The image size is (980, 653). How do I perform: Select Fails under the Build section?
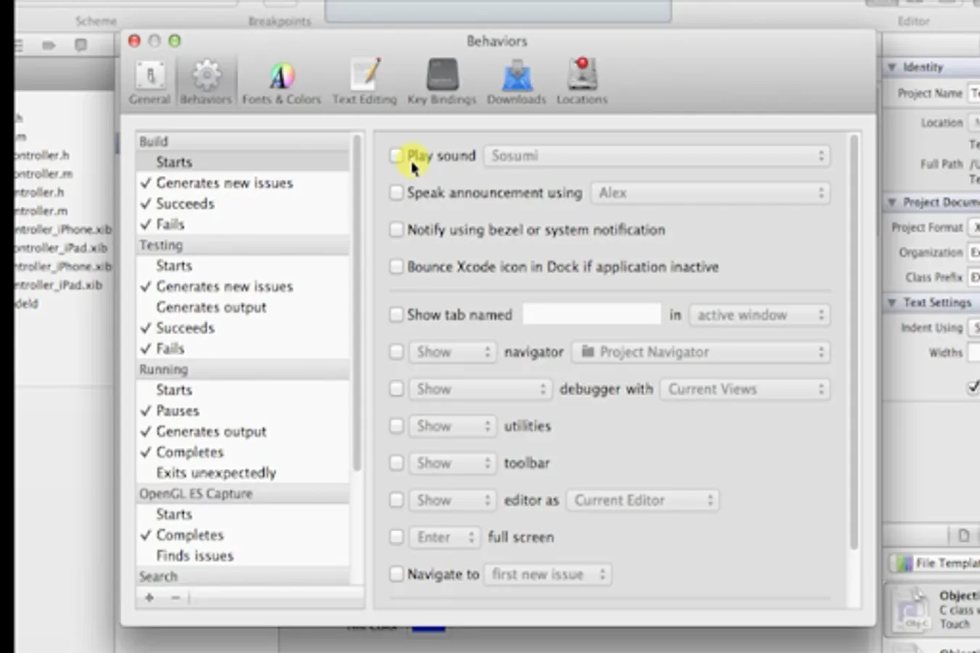[x=243, y=224]
